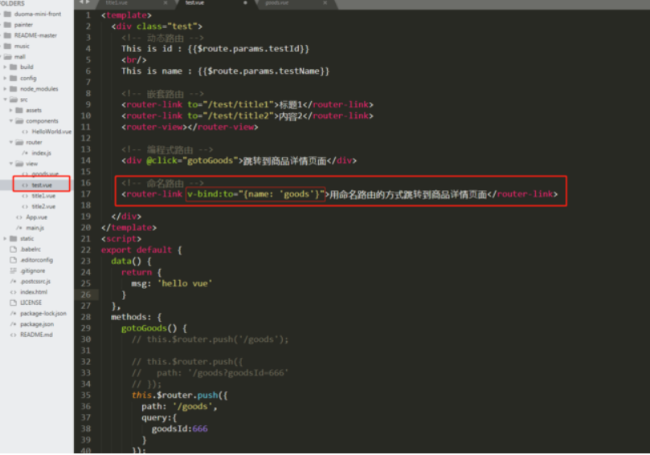Click 'export default' keyword
The width and height of the screenshot is (650, 455).
coord(136,250)
